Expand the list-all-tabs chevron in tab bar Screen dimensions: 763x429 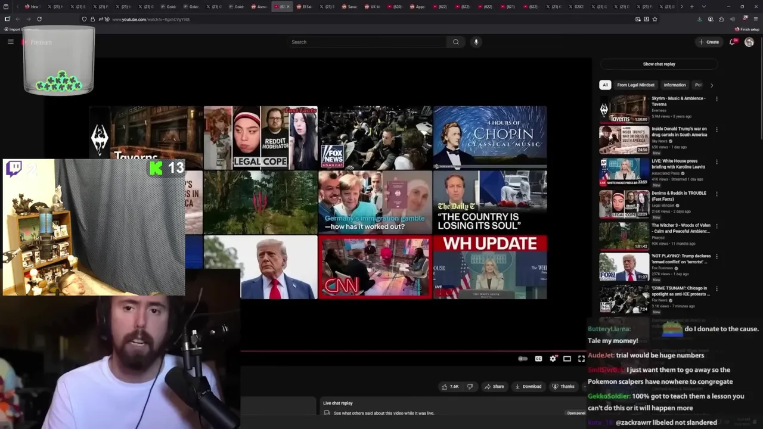(x=704, y=7)
